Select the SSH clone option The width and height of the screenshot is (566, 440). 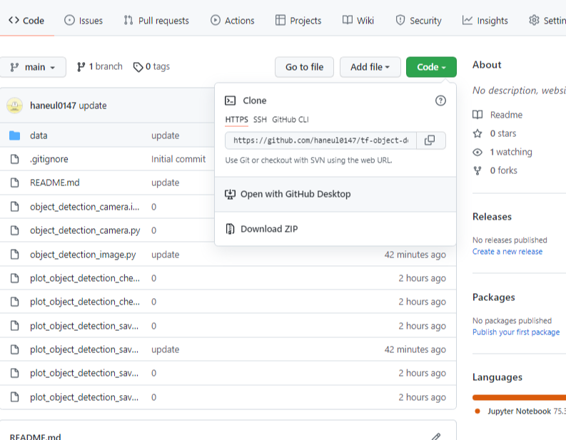pyautogui.click(x=260, y=120)
